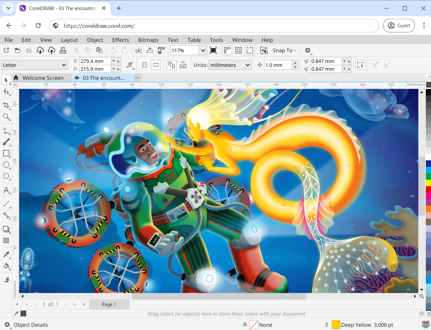
Task: Switch page orientation to portrait
Action: (144, 65)
